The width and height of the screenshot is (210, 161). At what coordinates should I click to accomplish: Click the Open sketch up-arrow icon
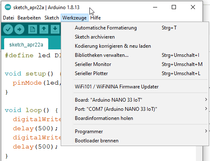pos(44,29)
